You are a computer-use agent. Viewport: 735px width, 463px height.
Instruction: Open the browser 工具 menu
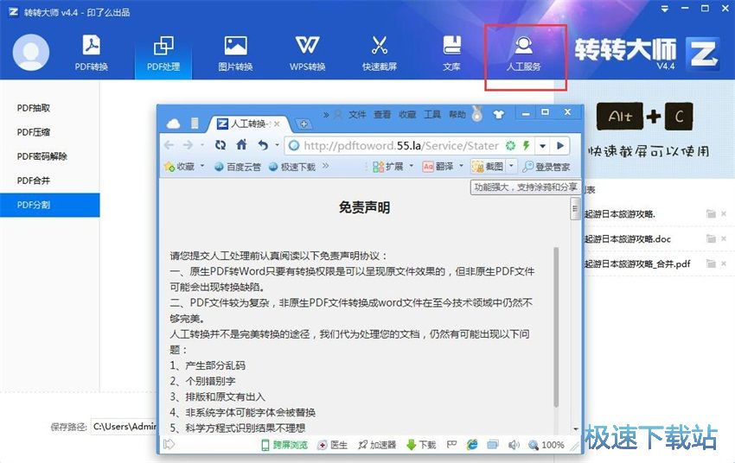pyautogui.click(x=432, y=114)
